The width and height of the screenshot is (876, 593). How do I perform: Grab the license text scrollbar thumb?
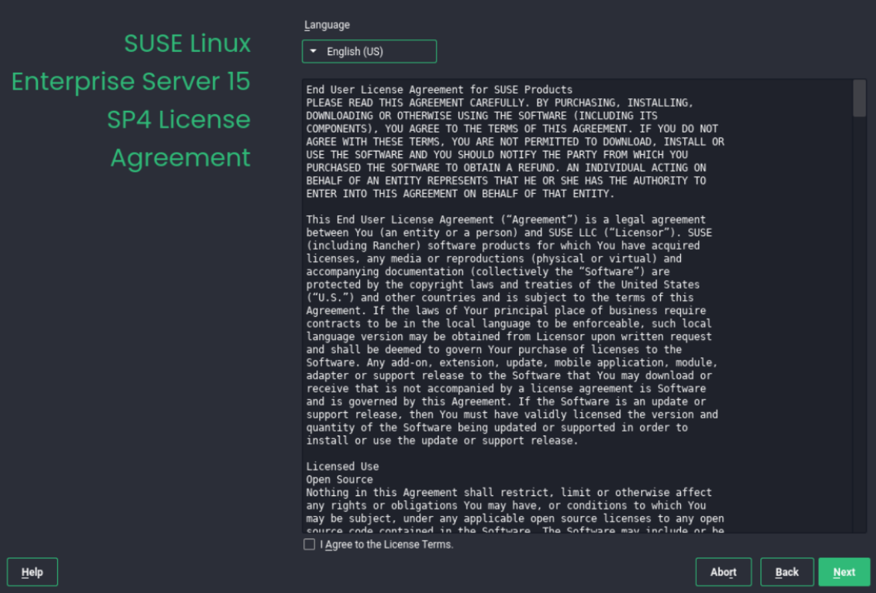(859, 98)
